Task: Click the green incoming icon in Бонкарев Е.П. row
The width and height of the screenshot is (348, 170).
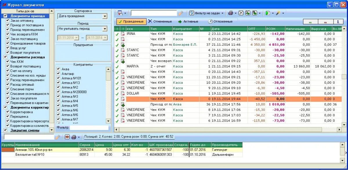Action: 123,45
